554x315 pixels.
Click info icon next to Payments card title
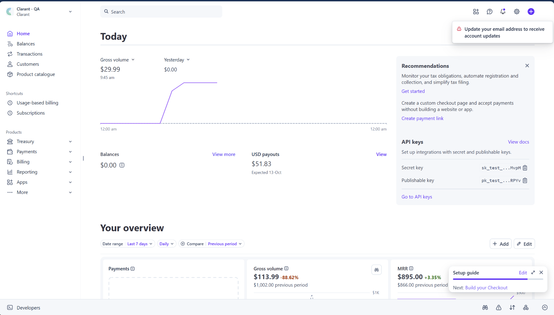click(x=133, y=269)
